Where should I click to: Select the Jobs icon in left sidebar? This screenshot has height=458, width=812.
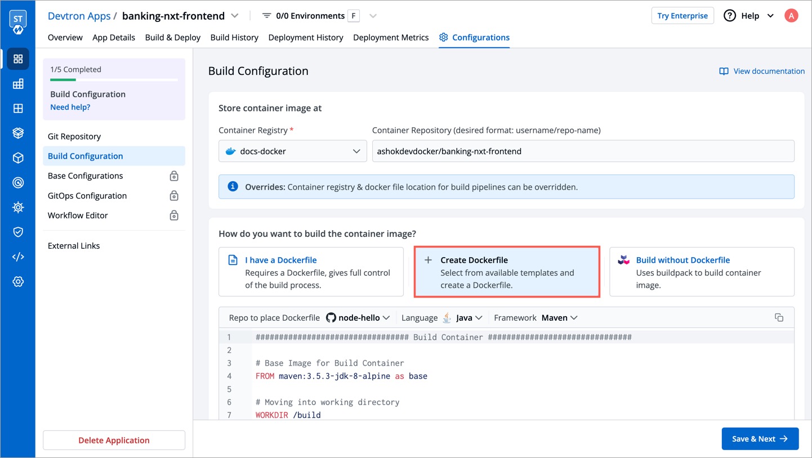[18, 84]
